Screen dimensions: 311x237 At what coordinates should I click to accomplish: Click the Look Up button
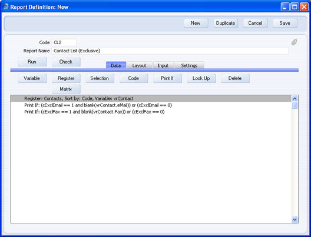point(201,78)
